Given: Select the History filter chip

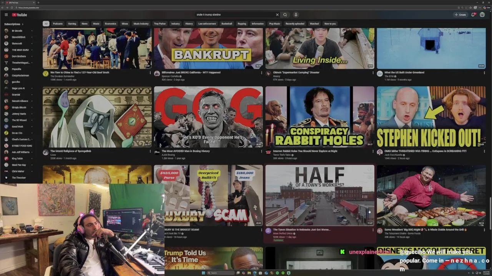Looking at the screenshot, I should tap(189, 24).
